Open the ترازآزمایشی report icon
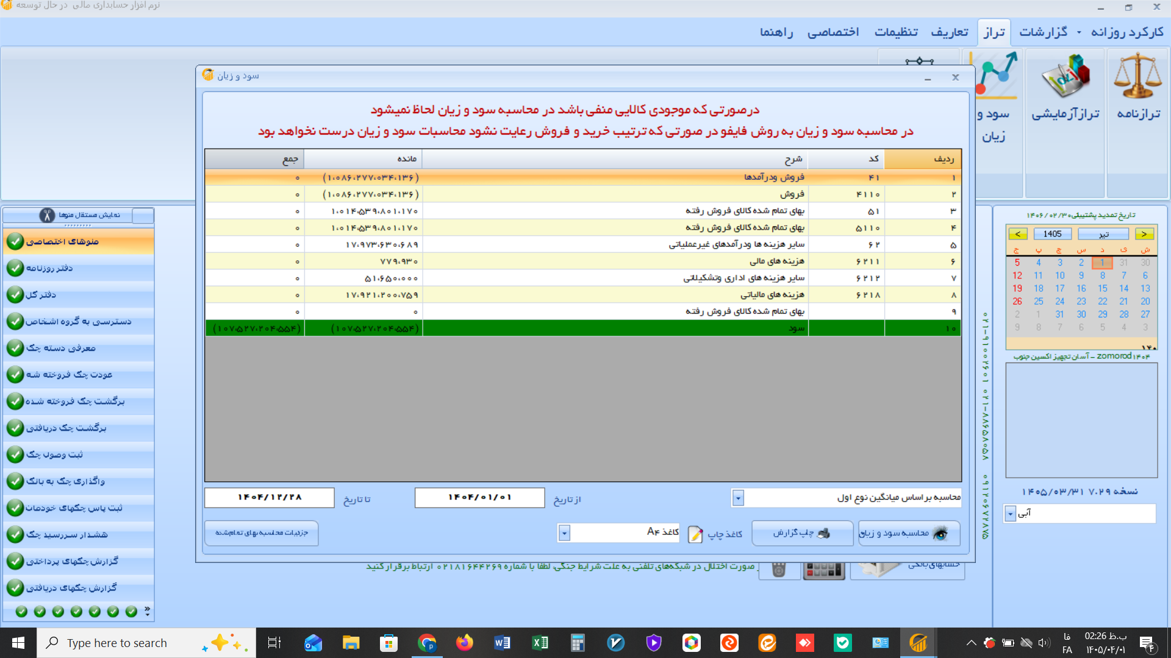Screen dimensions: 1171x658 point(1065,76)
